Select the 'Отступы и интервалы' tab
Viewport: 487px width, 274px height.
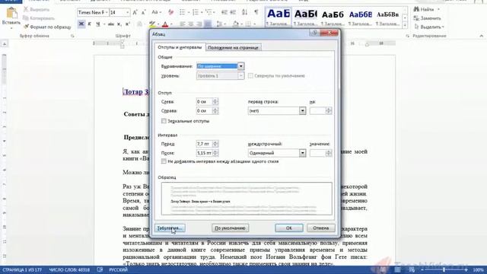click(180, 47)
